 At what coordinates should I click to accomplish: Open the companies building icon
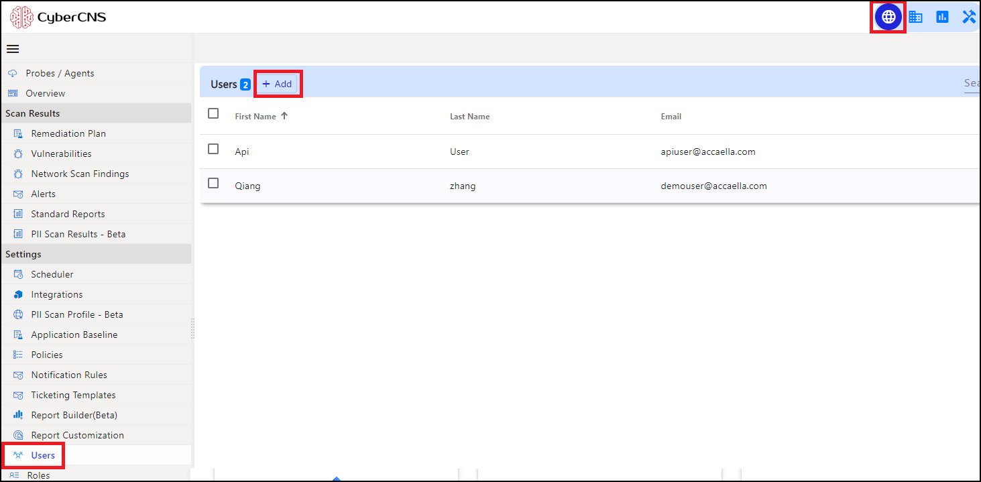(x=915, y=17)
